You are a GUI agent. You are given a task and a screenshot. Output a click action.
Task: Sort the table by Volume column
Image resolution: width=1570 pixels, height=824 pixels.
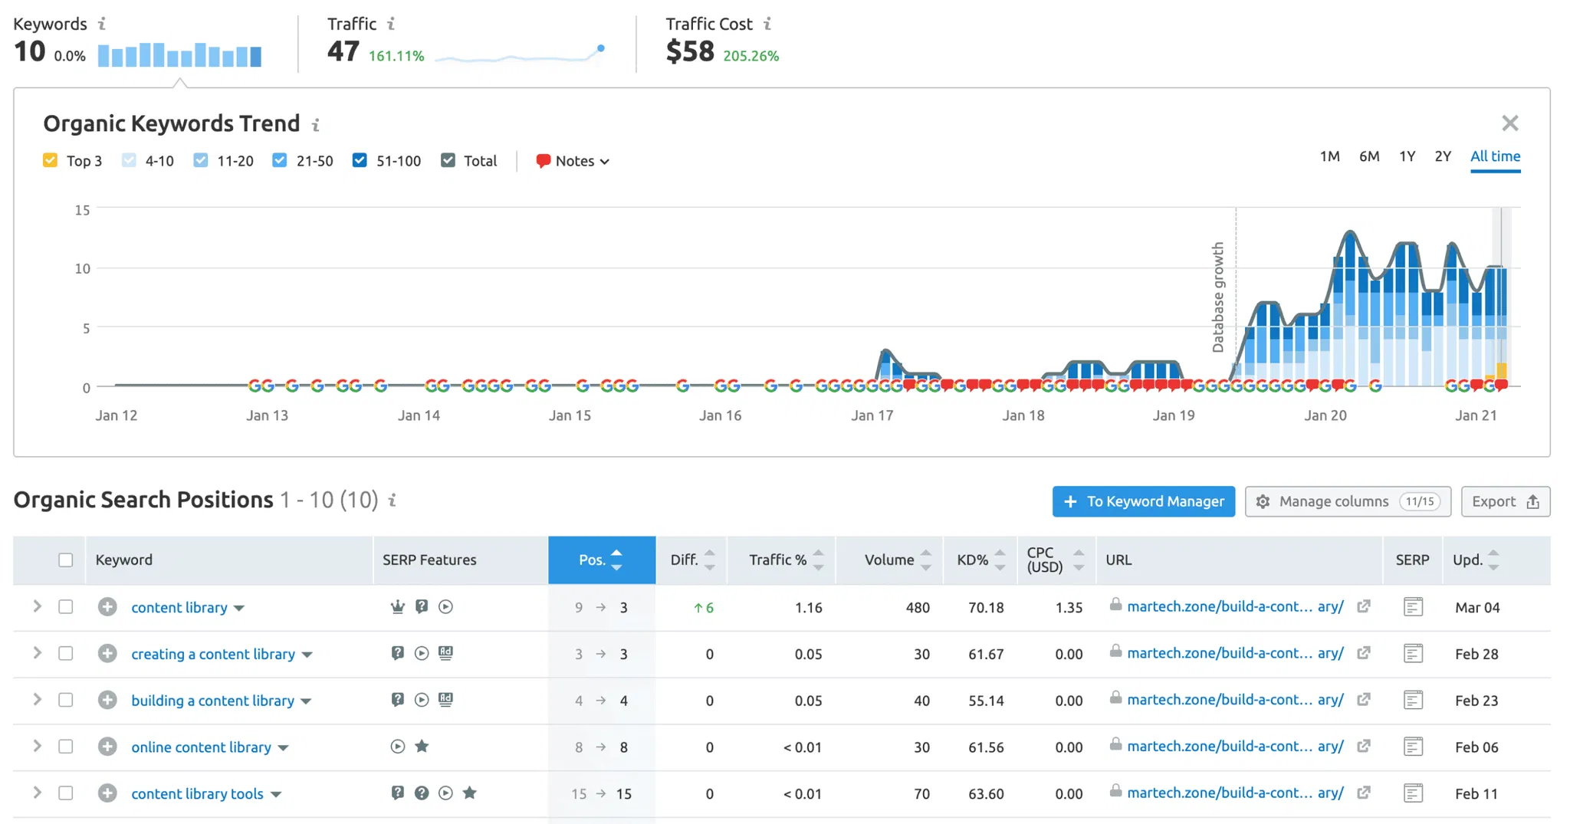pyautogui.click(x=889, y=560)
